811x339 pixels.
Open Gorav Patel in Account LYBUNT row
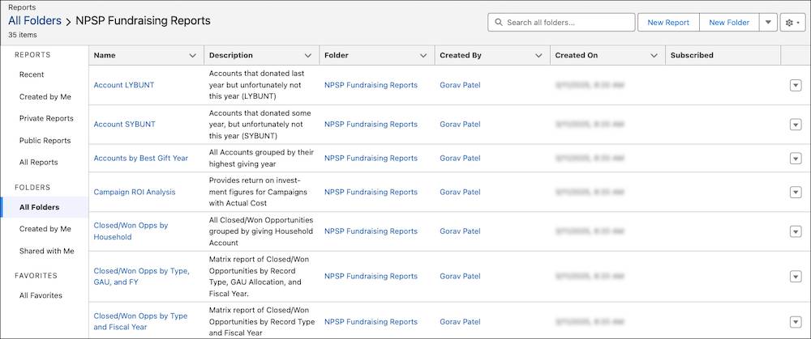460,86
